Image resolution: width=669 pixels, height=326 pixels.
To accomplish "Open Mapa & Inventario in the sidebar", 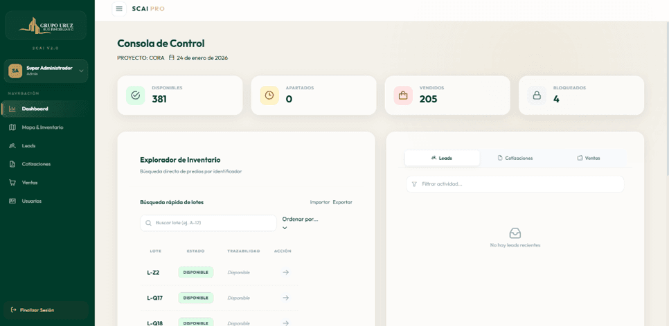I will [42, 127].
